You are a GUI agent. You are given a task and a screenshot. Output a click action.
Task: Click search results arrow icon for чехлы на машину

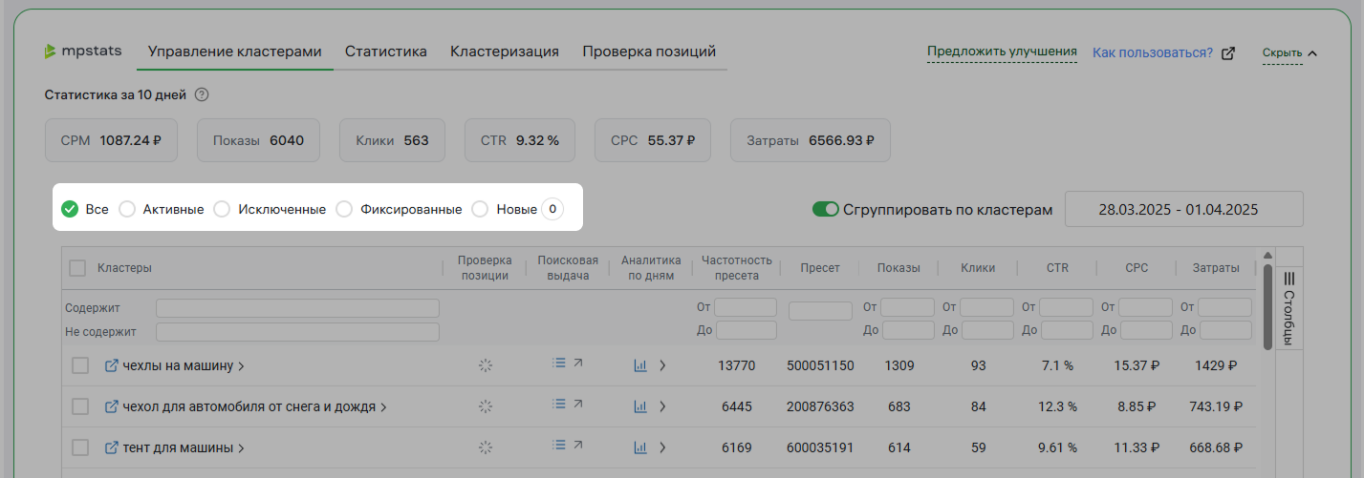click(x=578, y=363)
